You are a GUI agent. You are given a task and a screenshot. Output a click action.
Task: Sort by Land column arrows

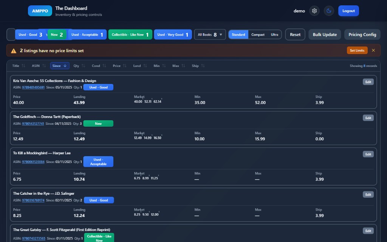[145, 66]
